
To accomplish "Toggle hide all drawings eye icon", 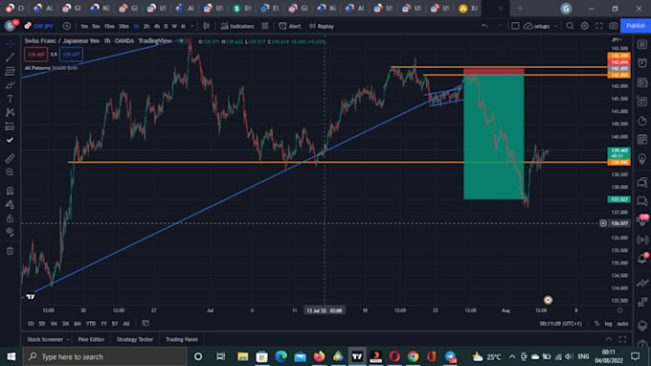I will [10, 232].
